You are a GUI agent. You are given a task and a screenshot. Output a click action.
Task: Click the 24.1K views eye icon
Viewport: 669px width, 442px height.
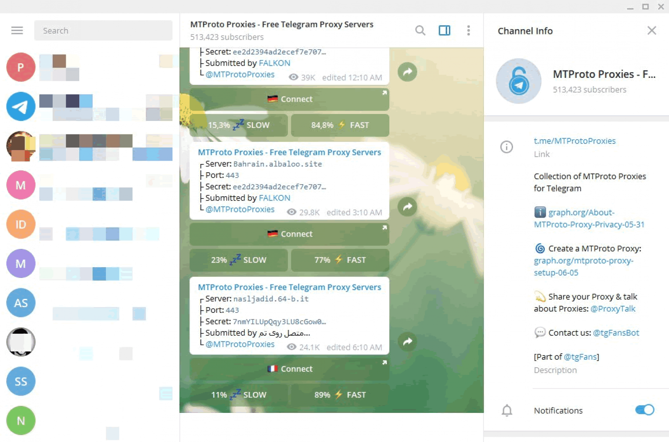292,347
